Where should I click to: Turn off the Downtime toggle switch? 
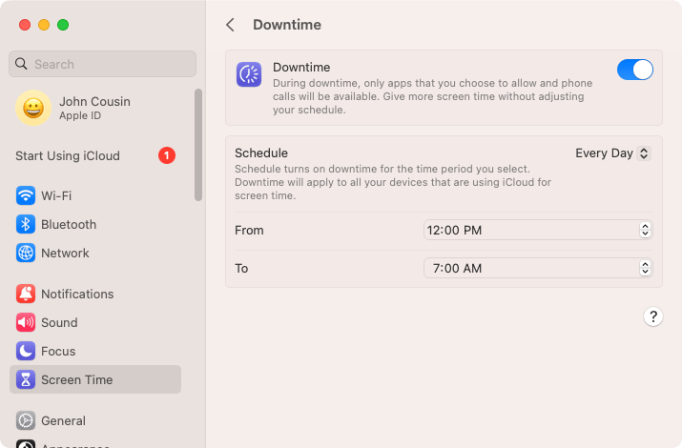[x=634, y=70]
